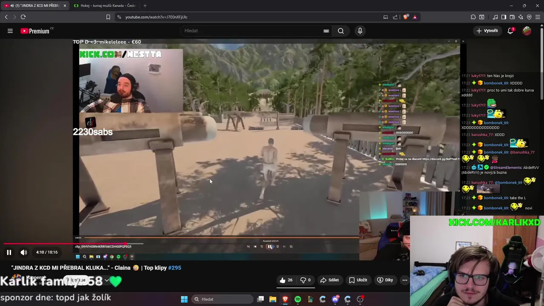Install app icon in the address bar
This screenshot has width=544, height=306.
coord(385,17)
